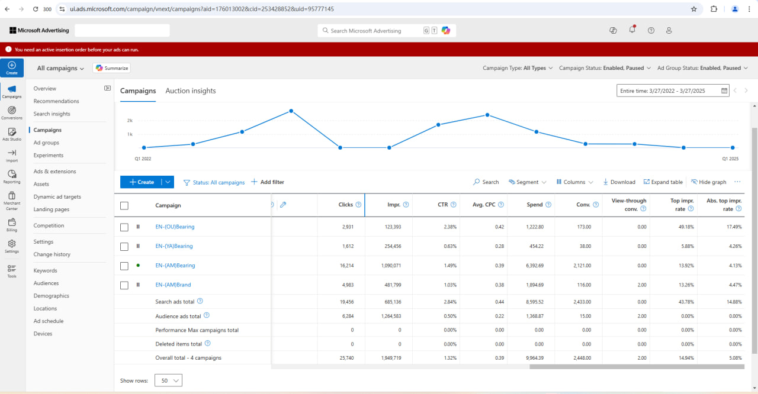758x394 pixels.
Task: Bookmark this page with the star icon
Action: point(693,9)
